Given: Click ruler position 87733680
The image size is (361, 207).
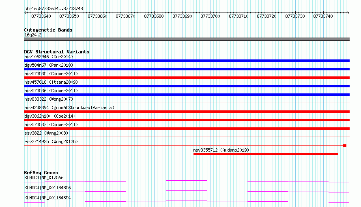Looking at the screenshot, I should pos(154,16).
